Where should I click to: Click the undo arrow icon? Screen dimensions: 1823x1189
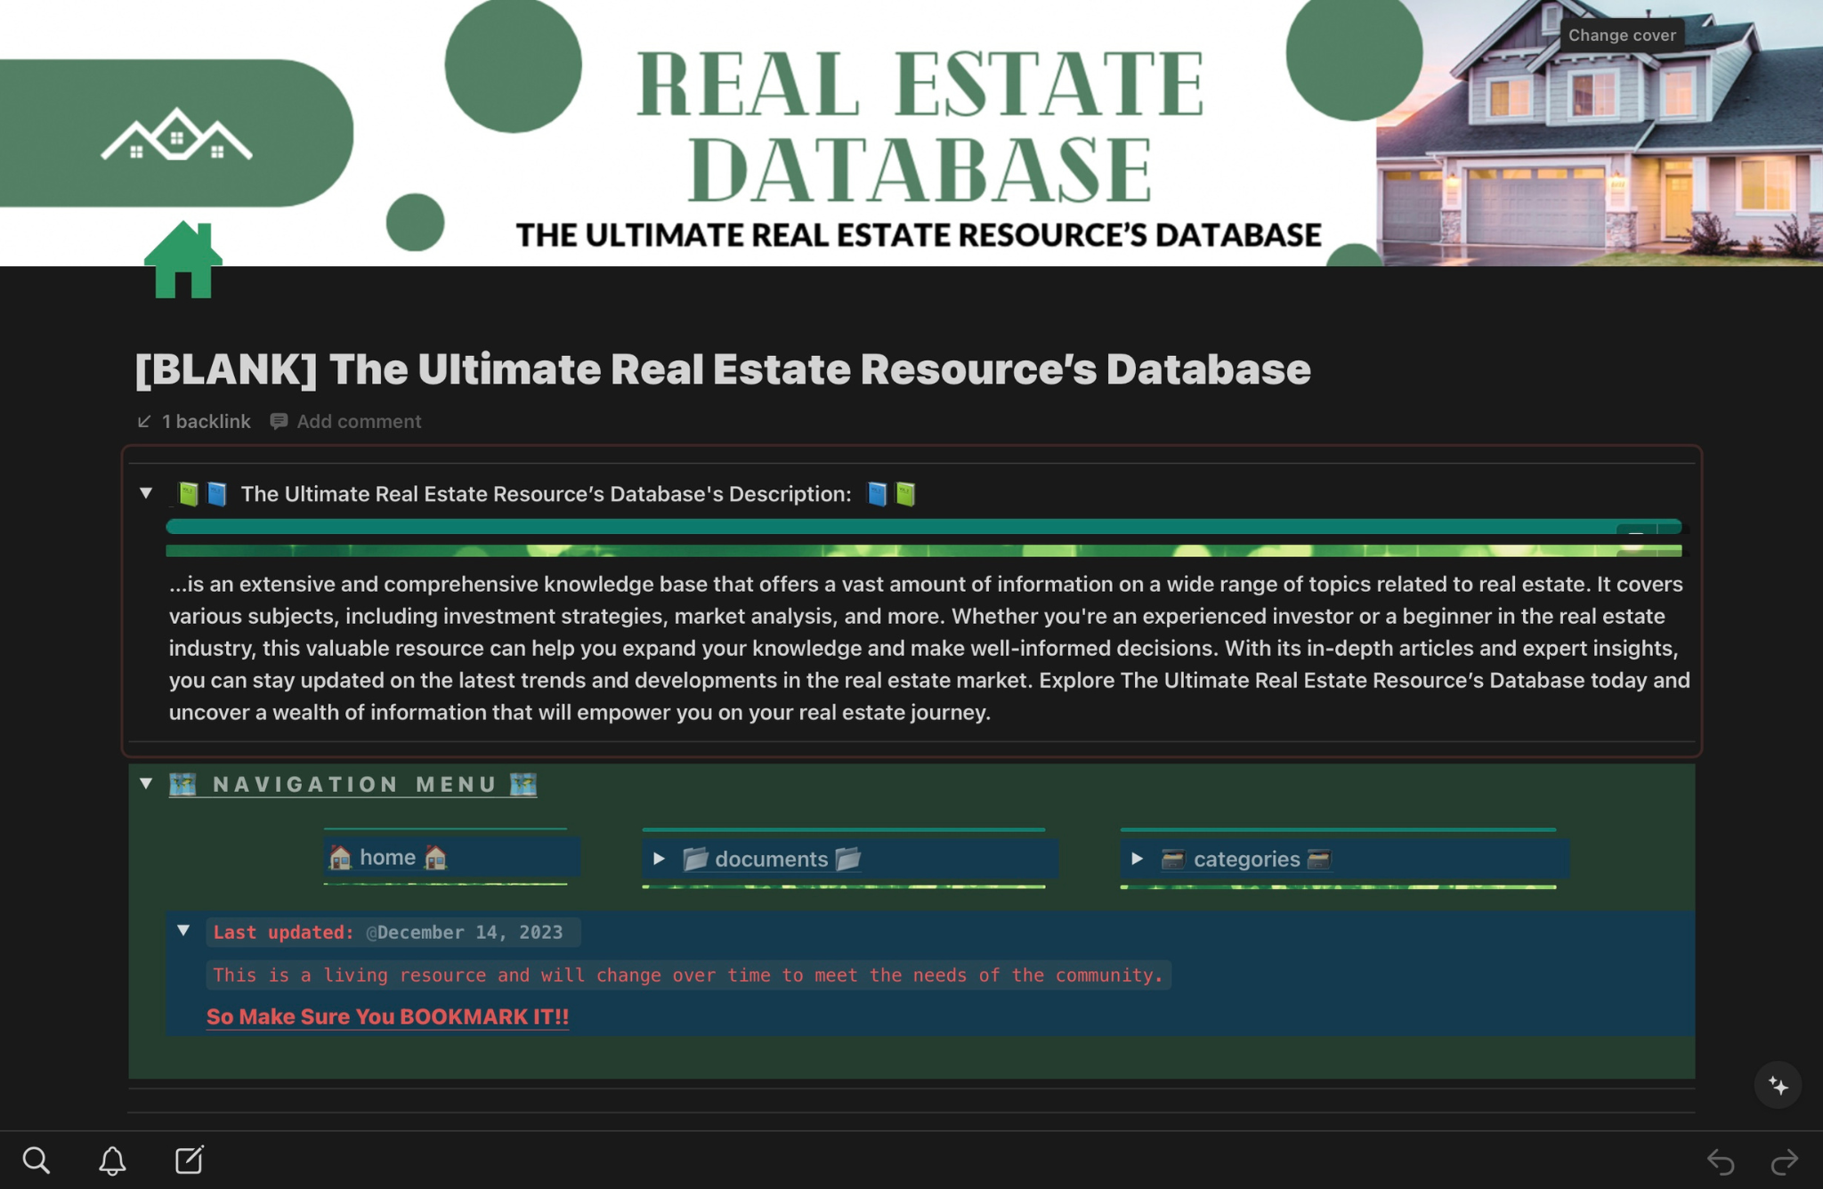pos(1721,1161)
